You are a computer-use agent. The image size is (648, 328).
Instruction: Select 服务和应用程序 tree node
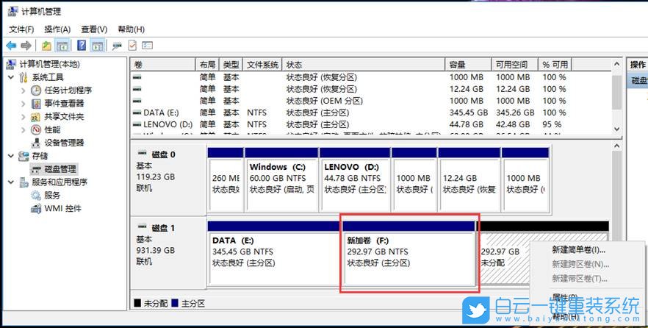(x=60, y=182)
